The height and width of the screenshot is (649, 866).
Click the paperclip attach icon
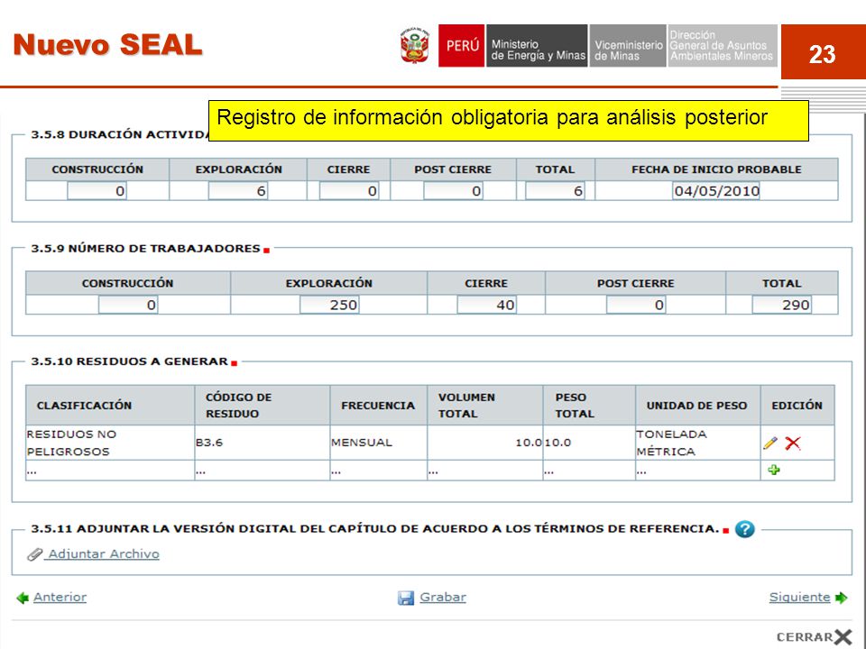coord(35,554)
